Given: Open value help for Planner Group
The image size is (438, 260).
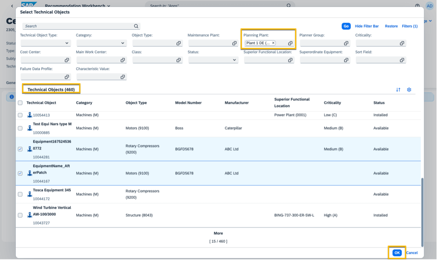Looking at the screenshot, I should 346,43.
